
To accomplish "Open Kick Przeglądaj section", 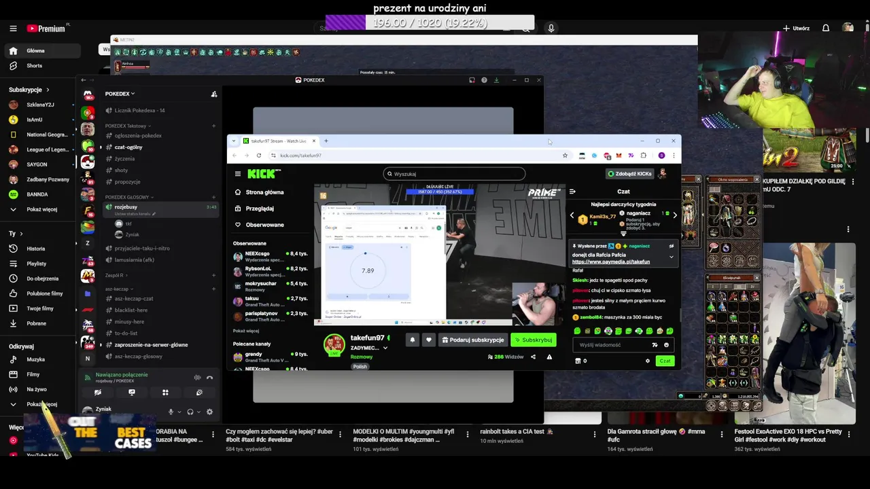I will pyautogui.click(x=254, y=209).
